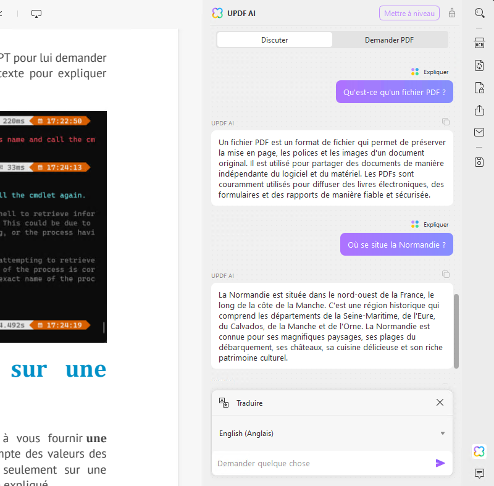
Task: Open the English (Anglais) language dropdown
Action: point(332,434)
